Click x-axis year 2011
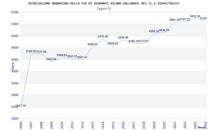 coord(72,125)
